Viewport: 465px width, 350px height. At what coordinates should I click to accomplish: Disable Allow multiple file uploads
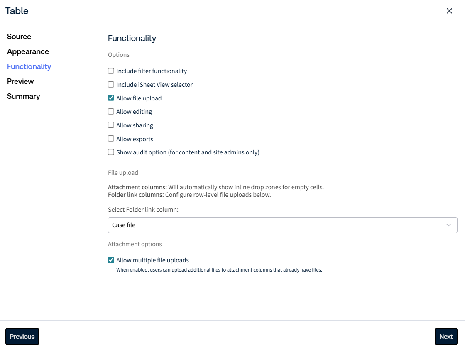click(x=111, y=260)
